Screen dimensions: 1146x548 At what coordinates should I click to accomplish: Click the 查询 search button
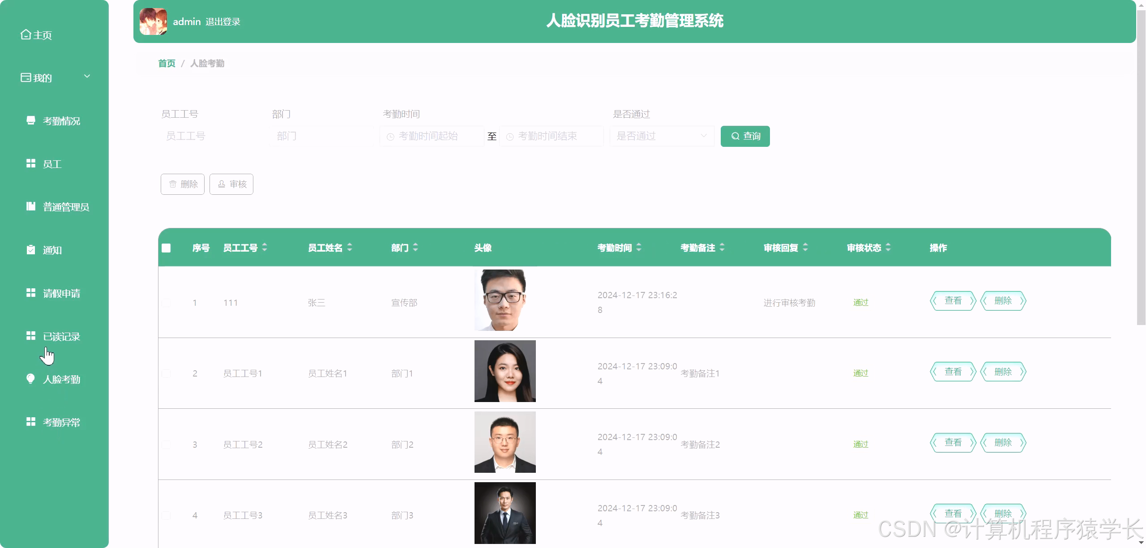click(x=744, y=136)
